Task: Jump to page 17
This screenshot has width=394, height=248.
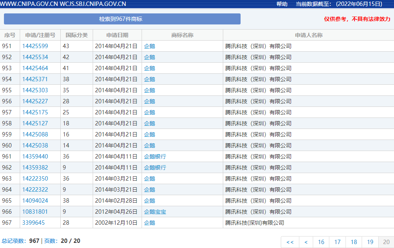Action: (x=338, y=242)
